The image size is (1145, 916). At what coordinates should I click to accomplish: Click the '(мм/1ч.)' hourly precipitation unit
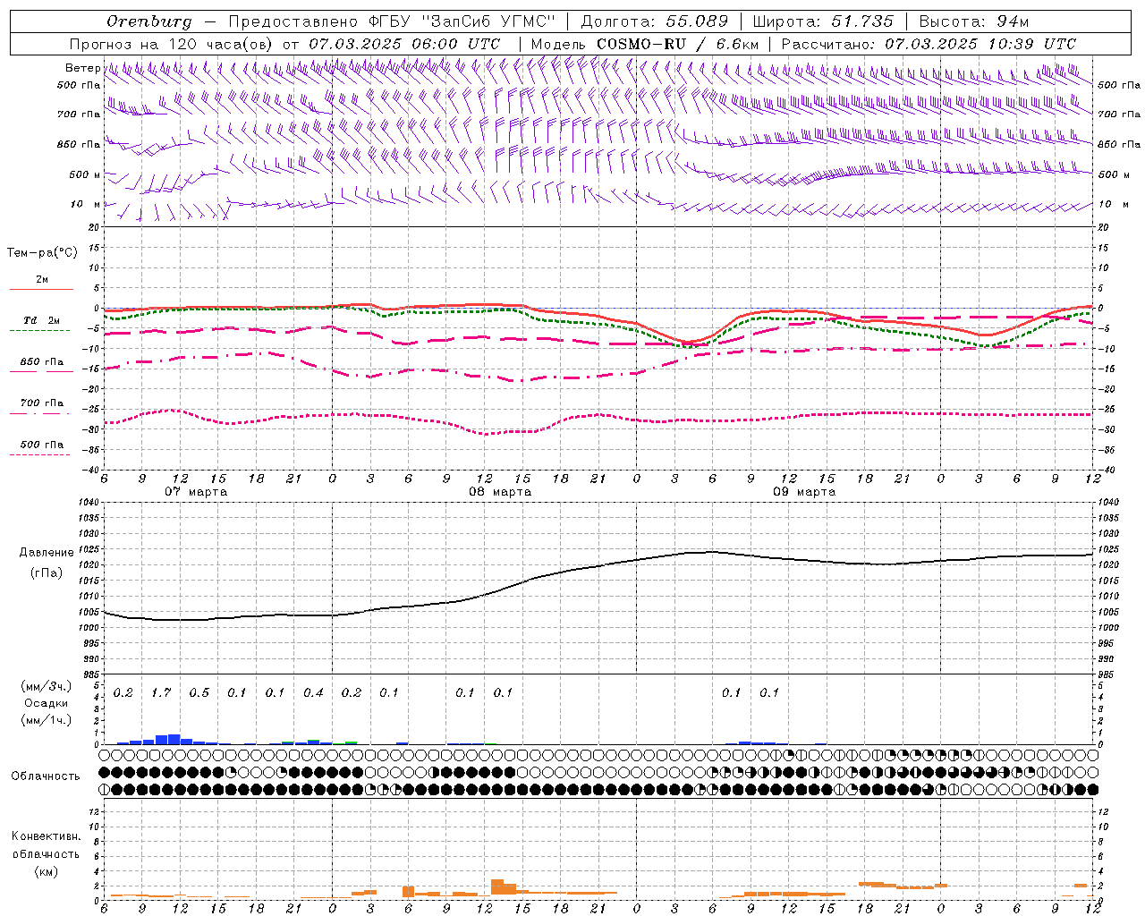tap(46, 719)
